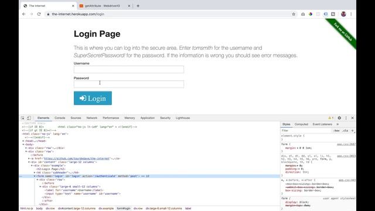The image size is (375, 211).
Task: Reload the page with the refresh icon
Action: click(39, 14)
